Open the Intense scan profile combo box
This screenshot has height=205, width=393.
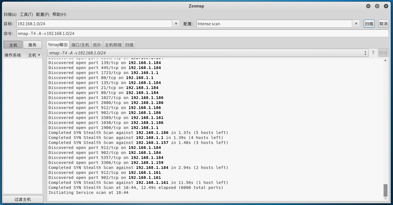coord(274,24)
